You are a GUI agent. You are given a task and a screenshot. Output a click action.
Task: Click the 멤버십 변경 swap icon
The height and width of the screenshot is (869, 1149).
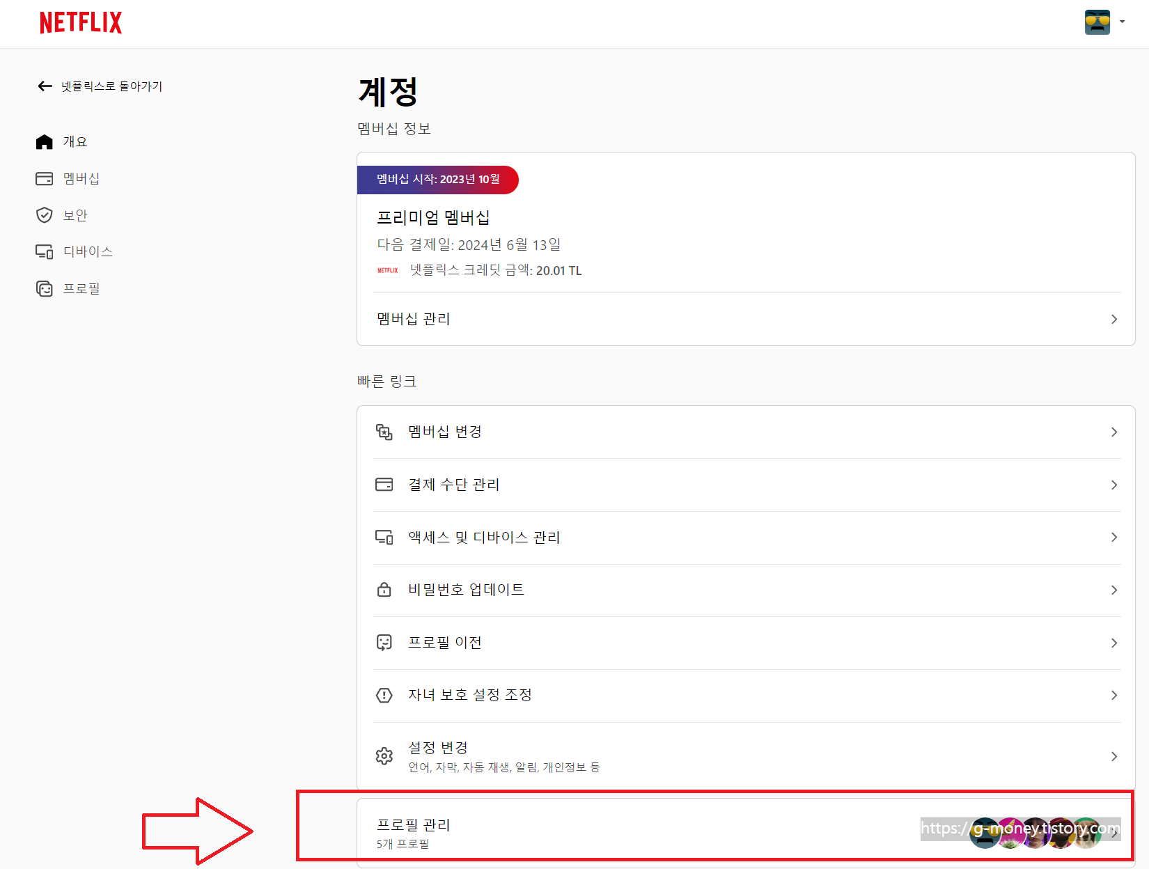click(384, 432)
